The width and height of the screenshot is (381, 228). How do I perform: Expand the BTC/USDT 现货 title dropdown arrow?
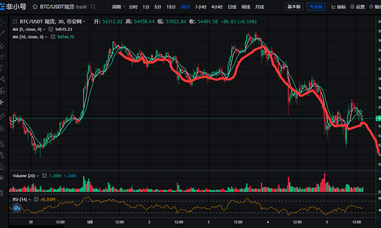coord(84,21)
